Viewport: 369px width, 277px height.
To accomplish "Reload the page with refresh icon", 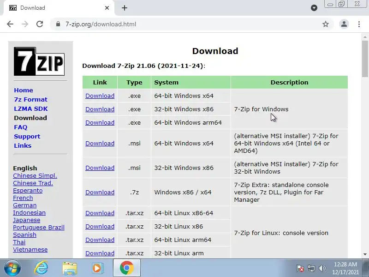I will (40, 24).
